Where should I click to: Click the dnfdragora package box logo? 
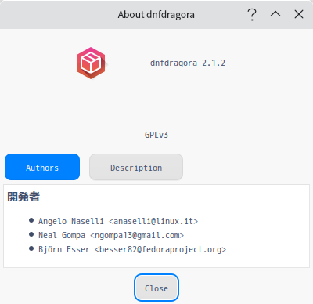pos(91,63)
